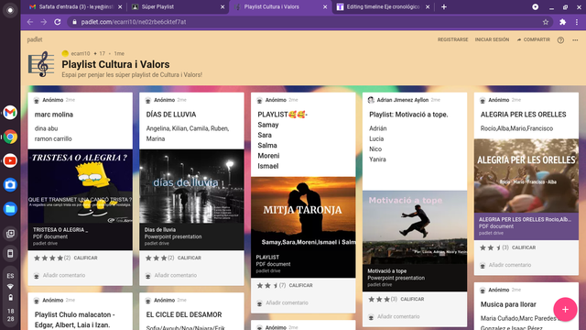Click REGISTRARSE to sign up

452,39
